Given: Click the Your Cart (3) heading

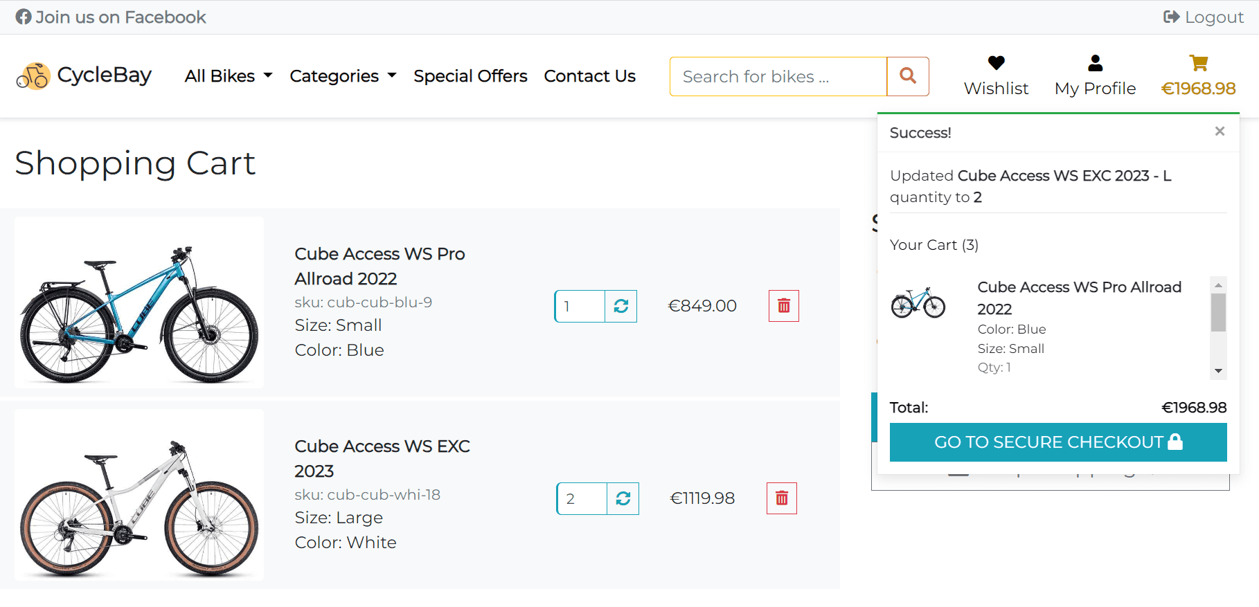Looking at the screenshot, I should 934,244.
